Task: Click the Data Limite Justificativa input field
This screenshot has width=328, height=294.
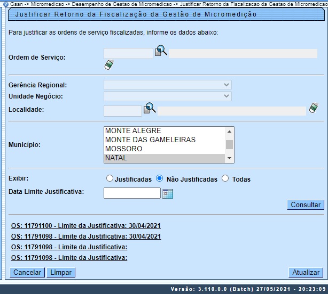Action: (132, 193)
